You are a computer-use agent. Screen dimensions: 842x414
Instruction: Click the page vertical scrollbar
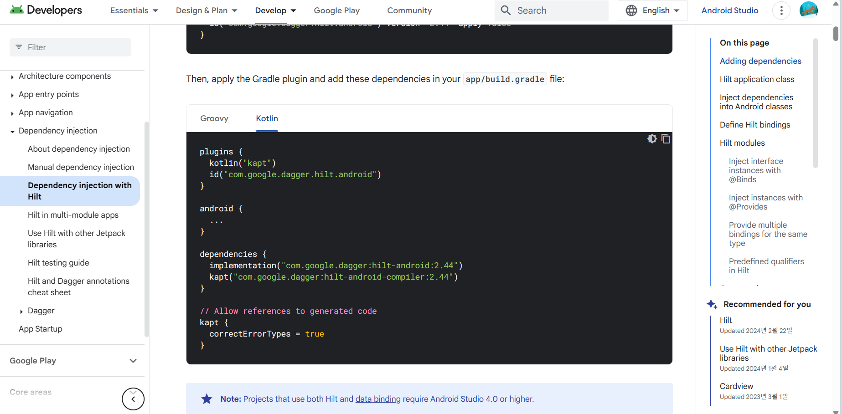tap(836, 34)
